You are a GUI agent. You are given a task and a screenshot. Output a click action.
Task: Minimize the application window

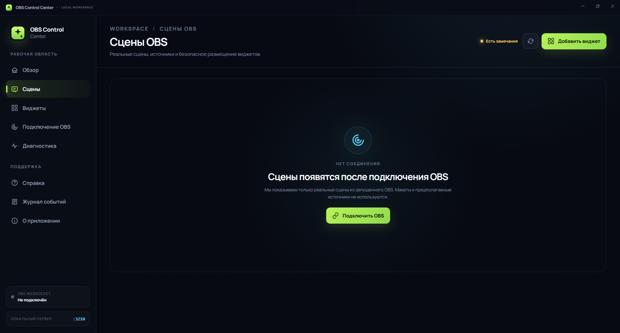coord(583,6)
